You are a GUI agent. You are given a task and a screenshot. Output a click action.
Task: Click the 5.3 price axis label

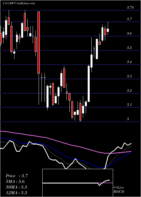coord(129,76)
